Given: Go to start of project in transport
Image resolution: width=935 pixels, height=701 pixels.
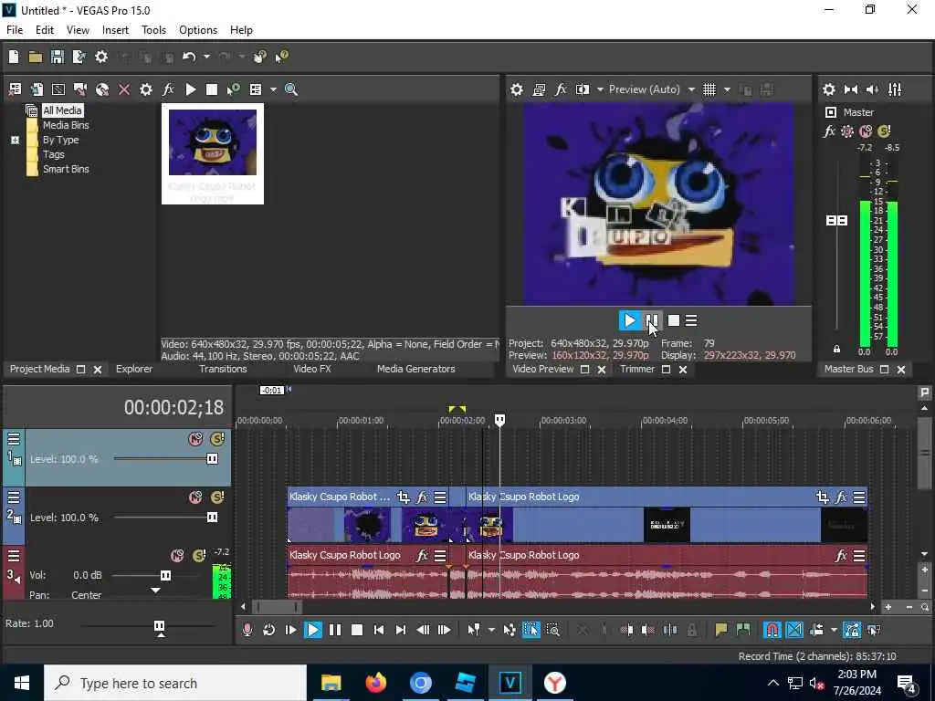Looking at the screenshot, I should [379, 630].
